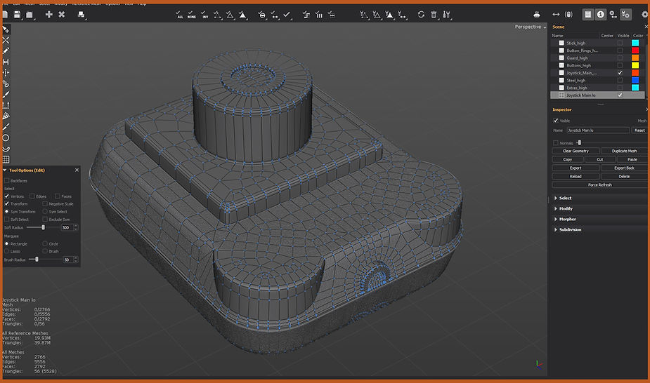The width and height of the screenshot is (650, 383).
Task: Click the white plus icon in the toolbar
Action: click(49, 15)
